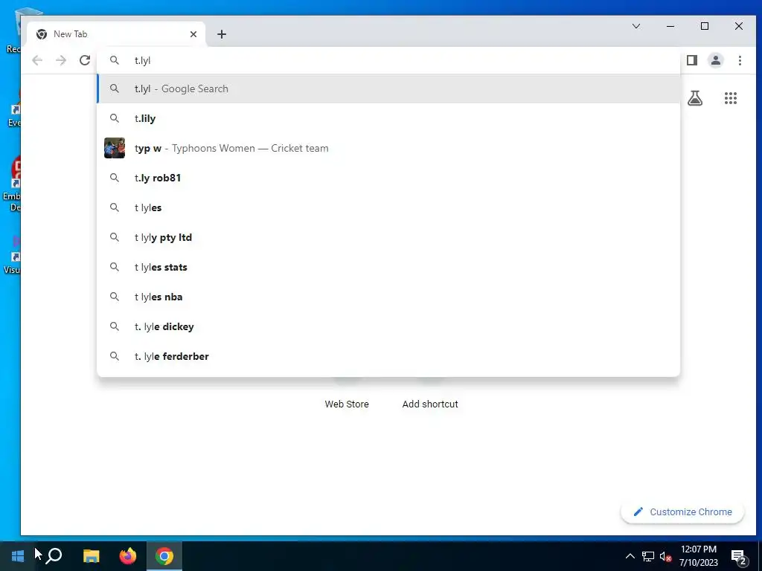Click the address bar containing t.lyl
The width and height of the screenshot is (762, 571).
point(388,60)
